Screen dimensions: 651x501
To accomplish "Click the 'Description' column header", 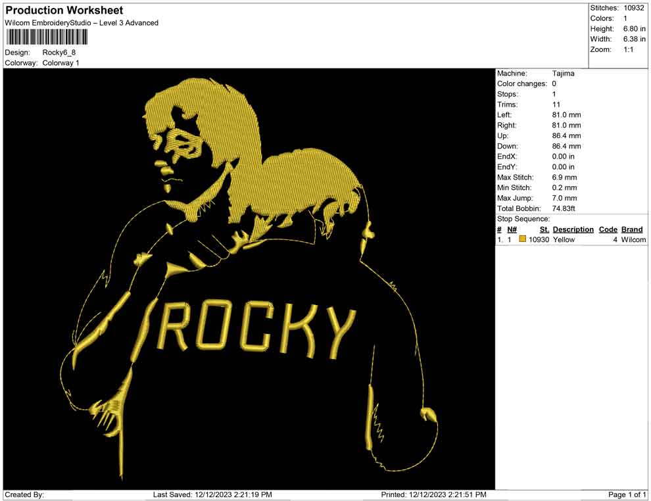I will tap(573, 229).
